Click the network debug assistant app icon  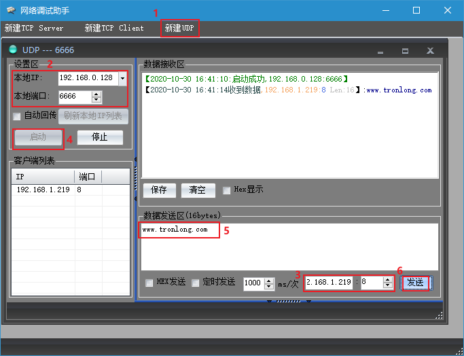pos(10,10)
